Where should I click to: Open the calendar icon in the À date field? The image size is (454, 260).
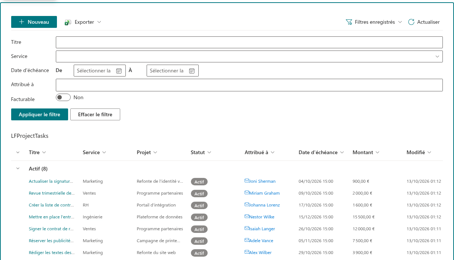pos(192,71)
